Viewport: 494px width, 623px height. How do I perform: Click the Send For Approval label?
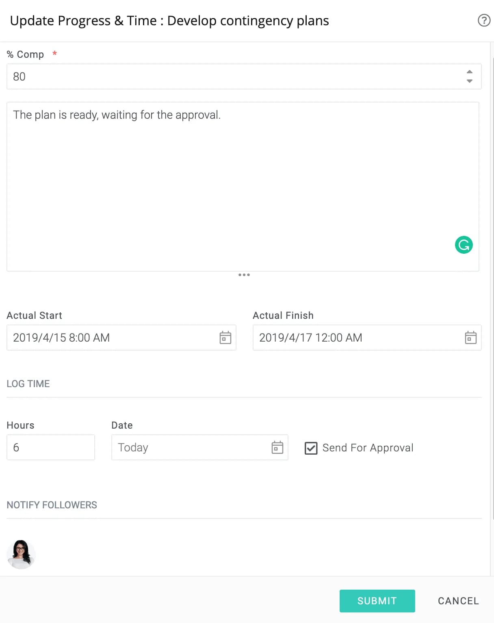[368, 448]
